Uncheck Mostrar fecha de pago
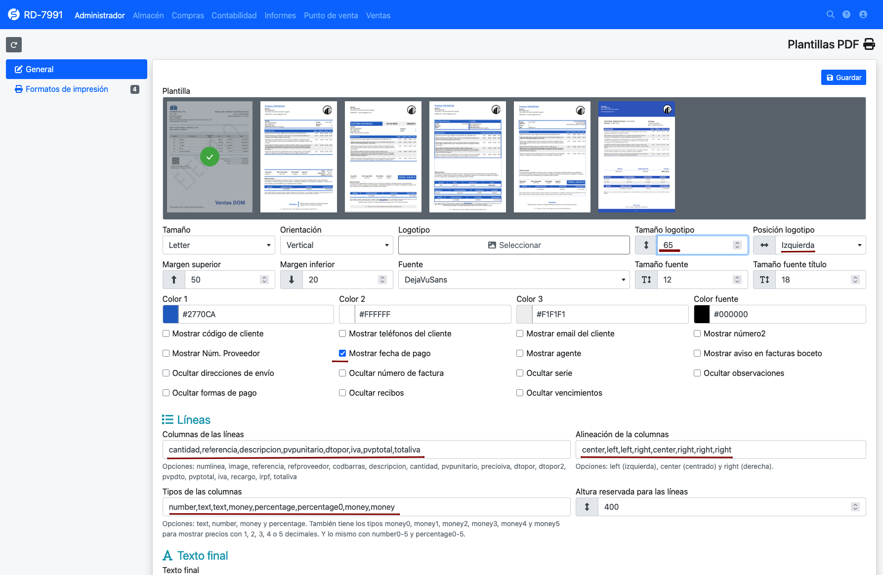 tap(342, 353)
